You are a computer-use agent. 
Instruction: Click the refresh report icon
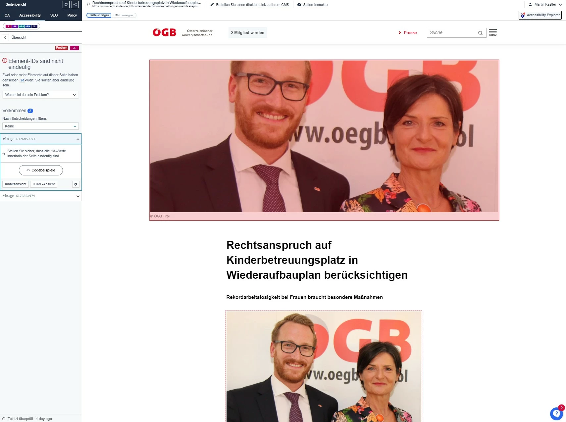[66, 5]
